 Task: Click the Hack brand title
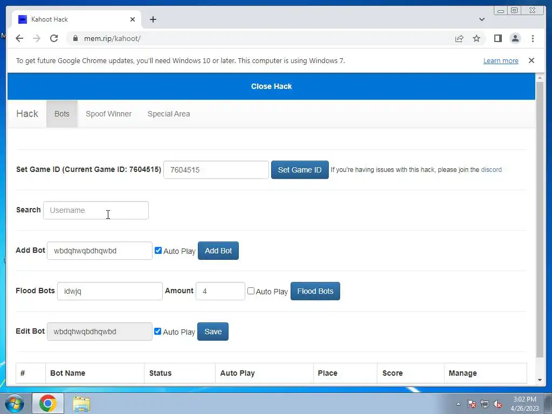[x=27, y=114]
